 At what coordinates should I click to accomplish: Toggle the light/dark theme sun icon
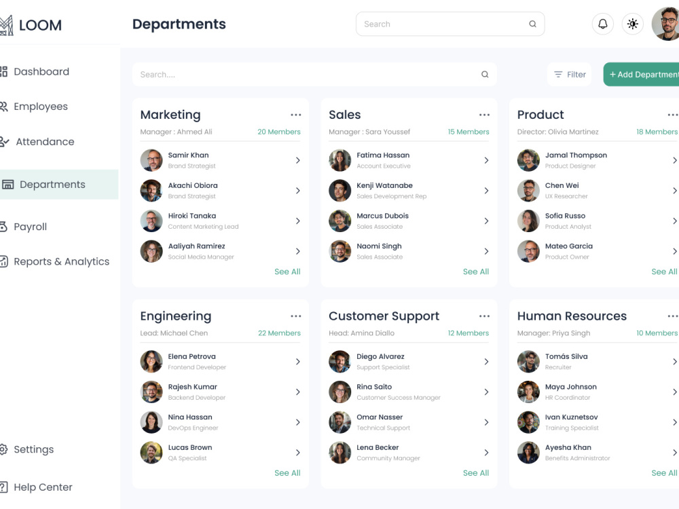tap(632, 24)
